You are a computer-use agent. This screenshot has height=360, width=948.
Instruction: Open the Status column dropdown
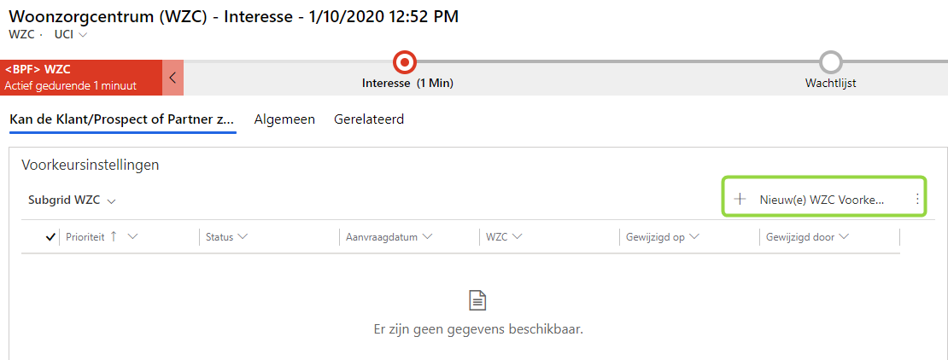[243, 236]
